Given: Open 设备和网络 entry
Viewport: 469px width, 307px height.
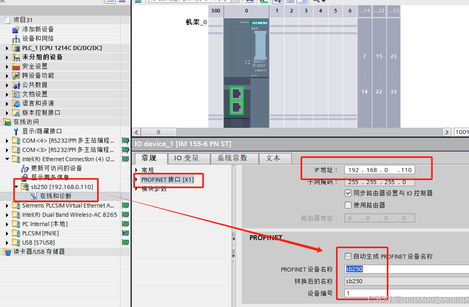Looking at the screenshot, I should [38, 39].
